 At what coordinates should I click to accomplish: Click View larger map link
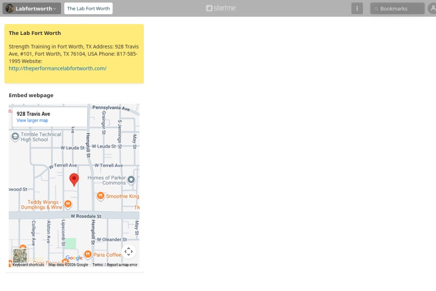pos(32,120)
